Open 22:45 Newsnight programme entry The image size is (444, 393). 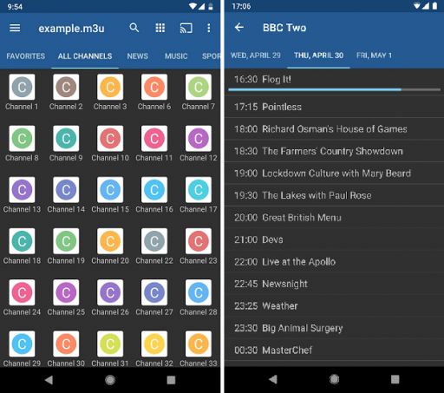click(x=334, y=284)
